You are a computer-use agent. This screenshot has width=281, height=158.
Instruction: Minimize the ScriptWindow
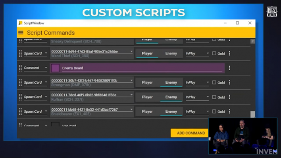pyautogui.click(x=225, y=23)
